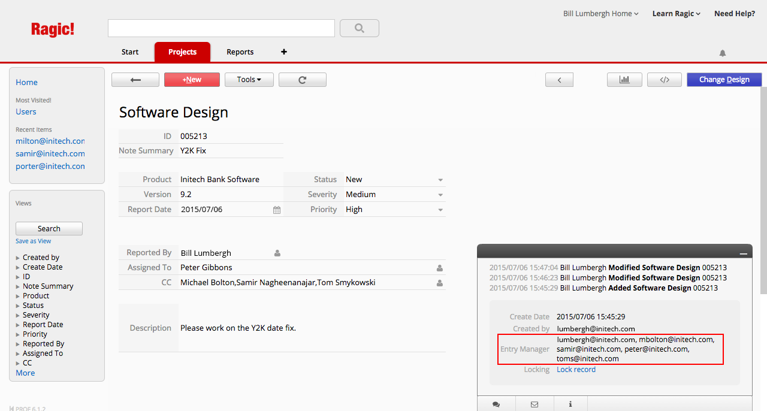Click the user icon beside Reported By
Image resolution: width=767 pixels, height=411 pixels.
[x=277, y=253]
